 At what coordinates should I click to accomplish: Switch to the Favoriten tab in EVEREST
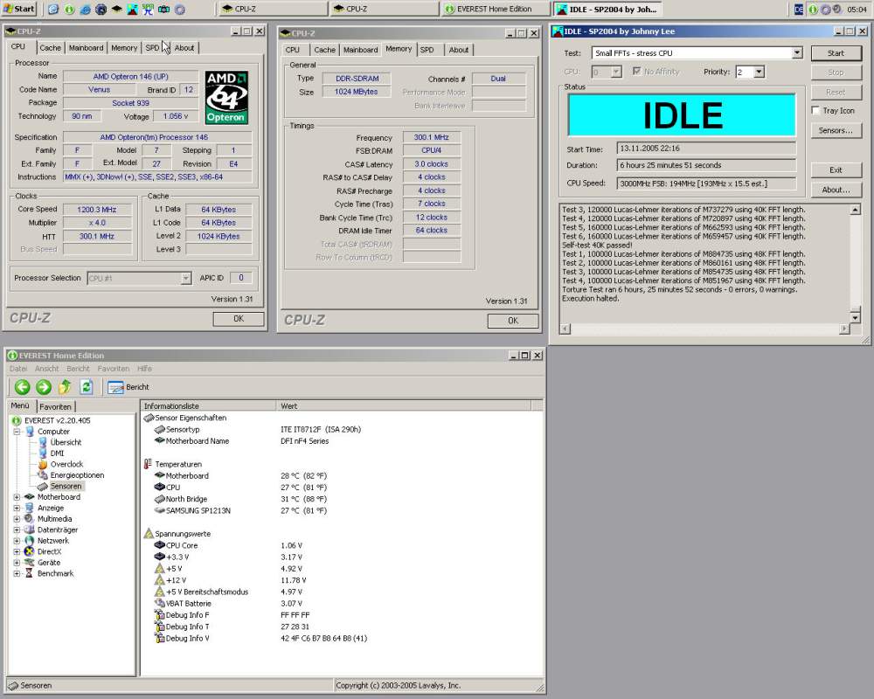pos(55,406)
